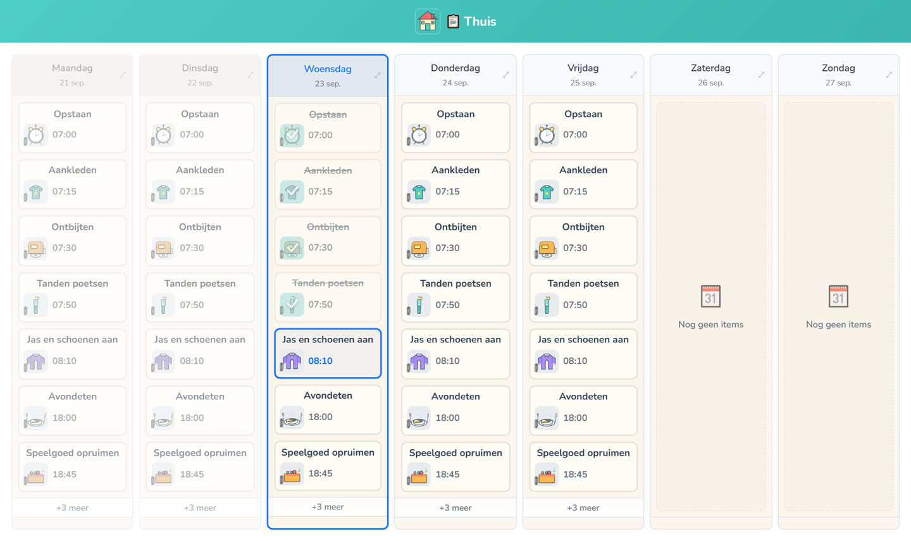Click the dinner plate icon on Maandag's Avondeten
This screenshot has width=911, height=541.
coord(36,418)
